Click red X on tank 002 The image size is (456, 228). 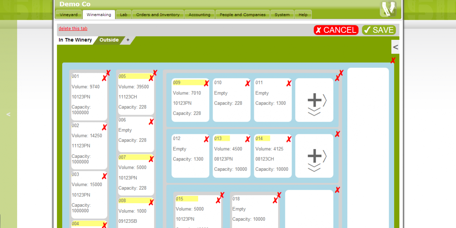(104, 128)
